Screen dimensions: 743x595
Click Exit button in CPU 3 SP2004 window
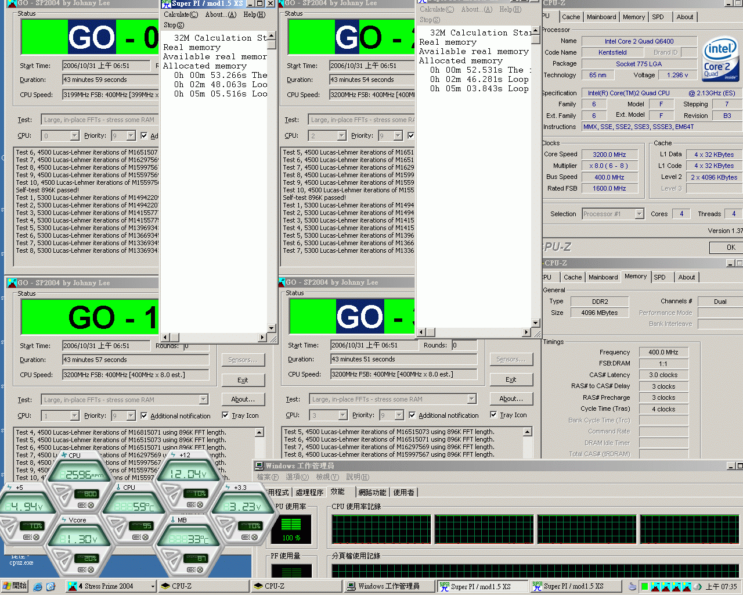511,379
